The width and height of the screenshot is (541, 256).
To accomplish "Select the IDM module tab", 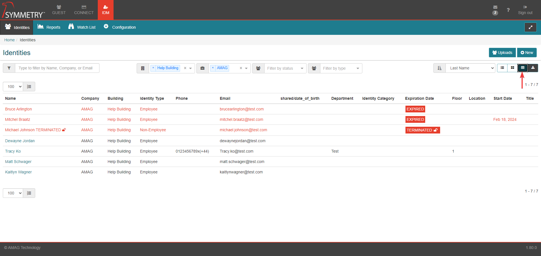I will pyautogui.click(x=106, y=10).
